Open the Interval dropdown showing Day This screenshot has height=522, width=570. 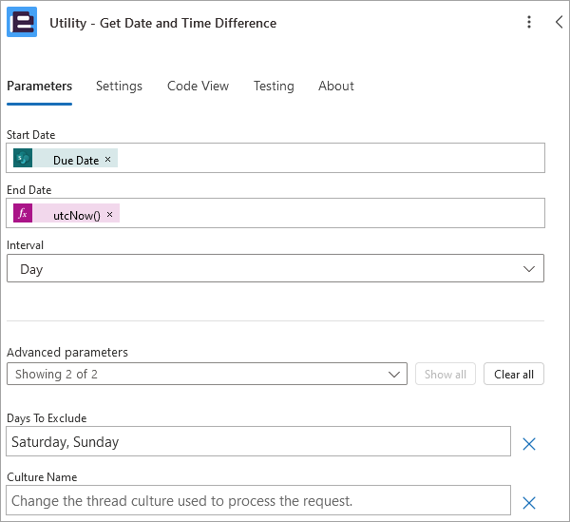click(275, 268)
